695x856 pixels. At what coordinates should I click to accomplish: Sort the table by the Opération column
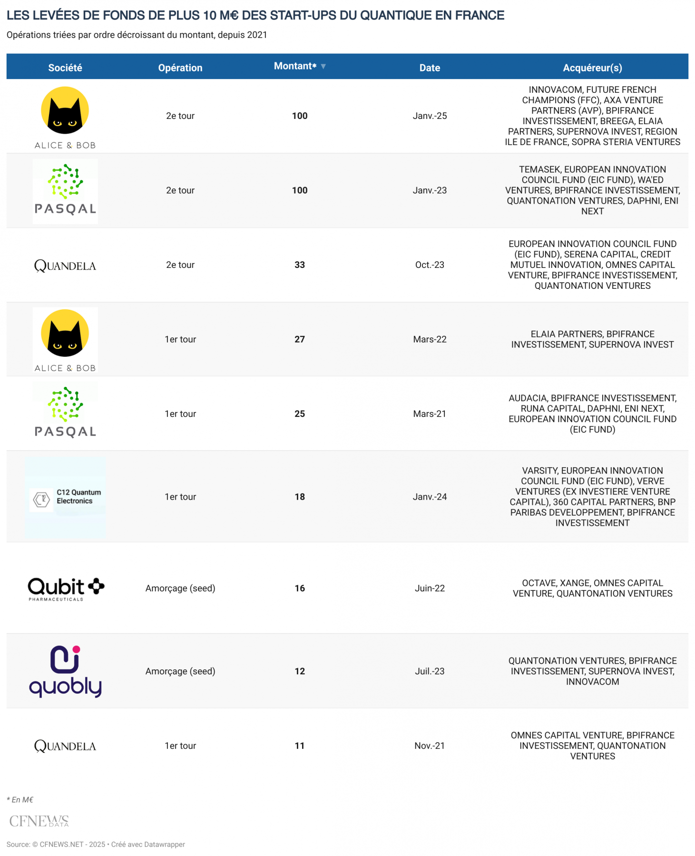180,68
